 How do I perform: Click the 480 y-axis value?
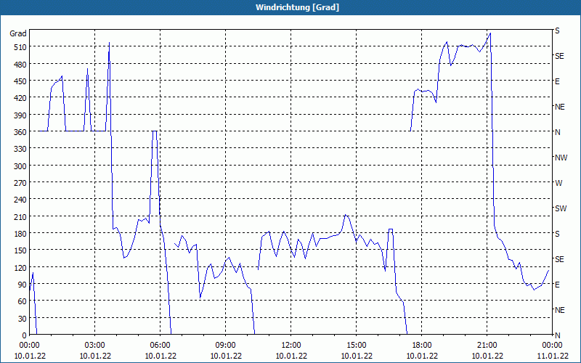[x=20, y=65]
